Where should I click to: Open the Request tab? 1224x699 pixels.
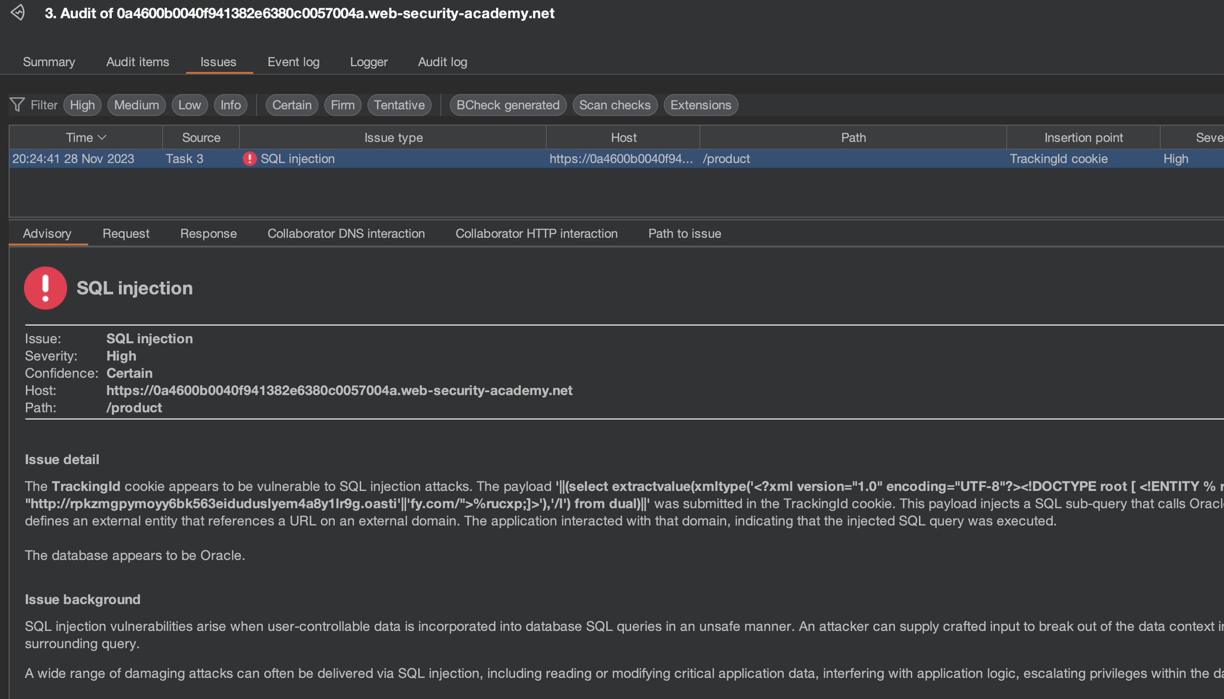coord(126,234)
